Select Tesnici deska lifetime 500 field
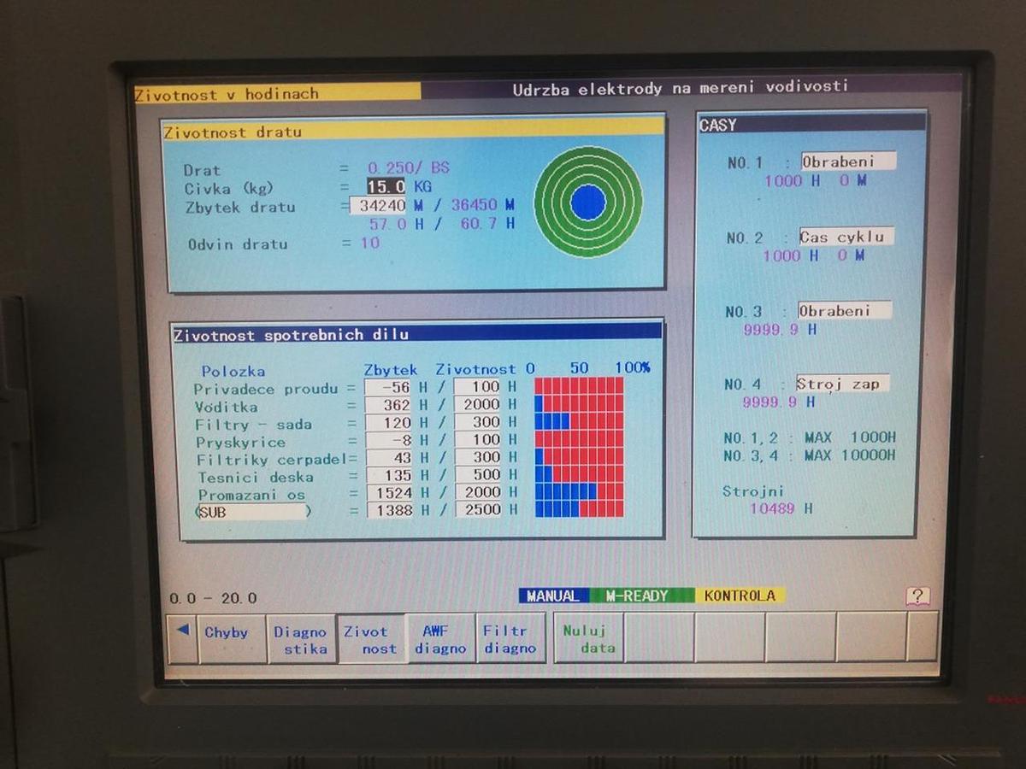This screenshot has width=1026, height=769. point(477,475)
